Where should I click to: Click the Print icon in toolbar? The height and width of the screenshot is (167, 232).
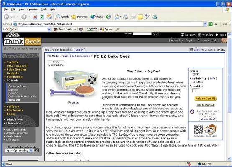(x=126, y=17)
